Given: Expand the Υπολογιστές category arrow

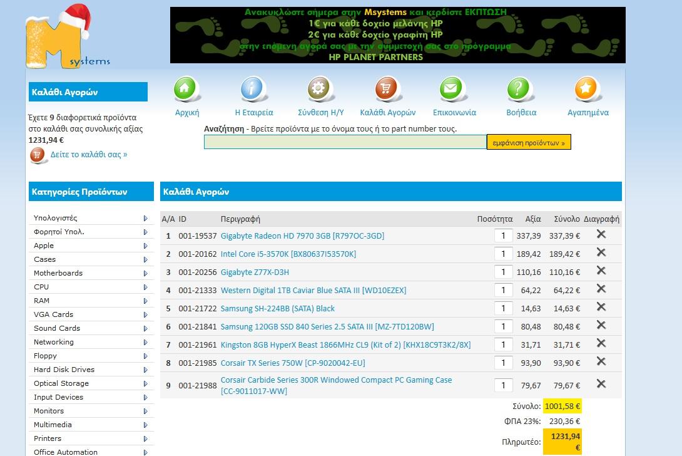Looking at the screenshot, I should tap(146, 218).
